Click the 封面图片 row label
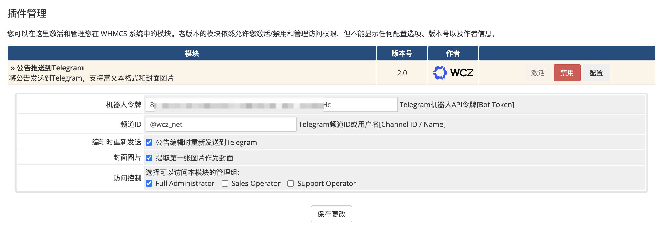This screenshot has height=231, width=663. click(x=127, y=157)
